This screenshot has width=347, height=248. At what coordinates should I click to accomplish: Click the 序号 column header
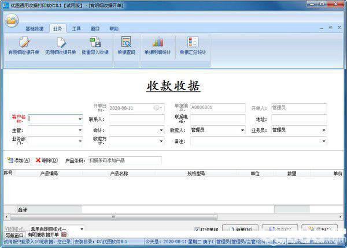(x=9, y=173)
